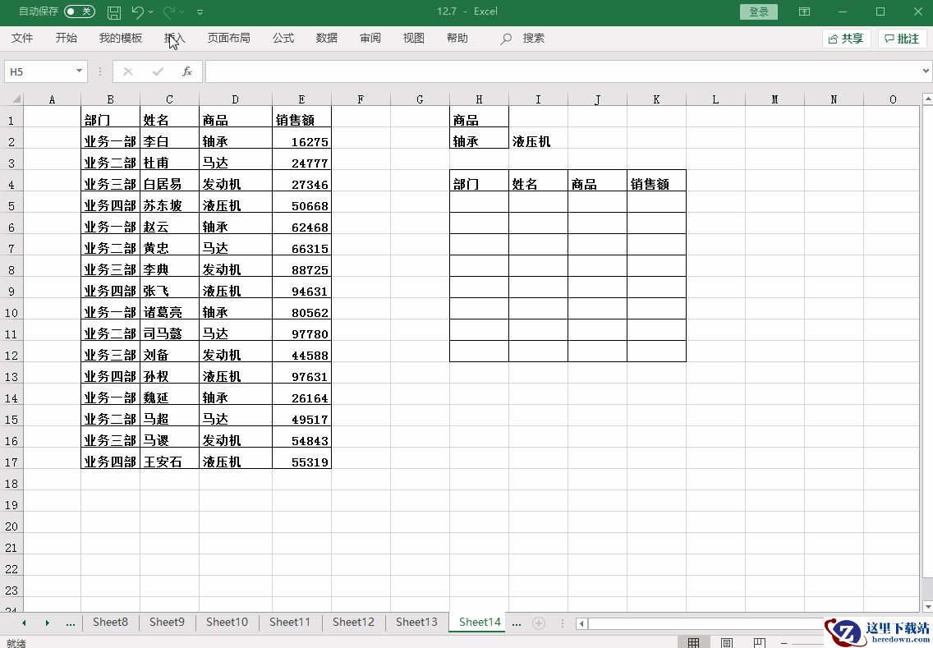Click inside the formula bar input
Viewport: 933px width, 648px height.
point(563,71)
